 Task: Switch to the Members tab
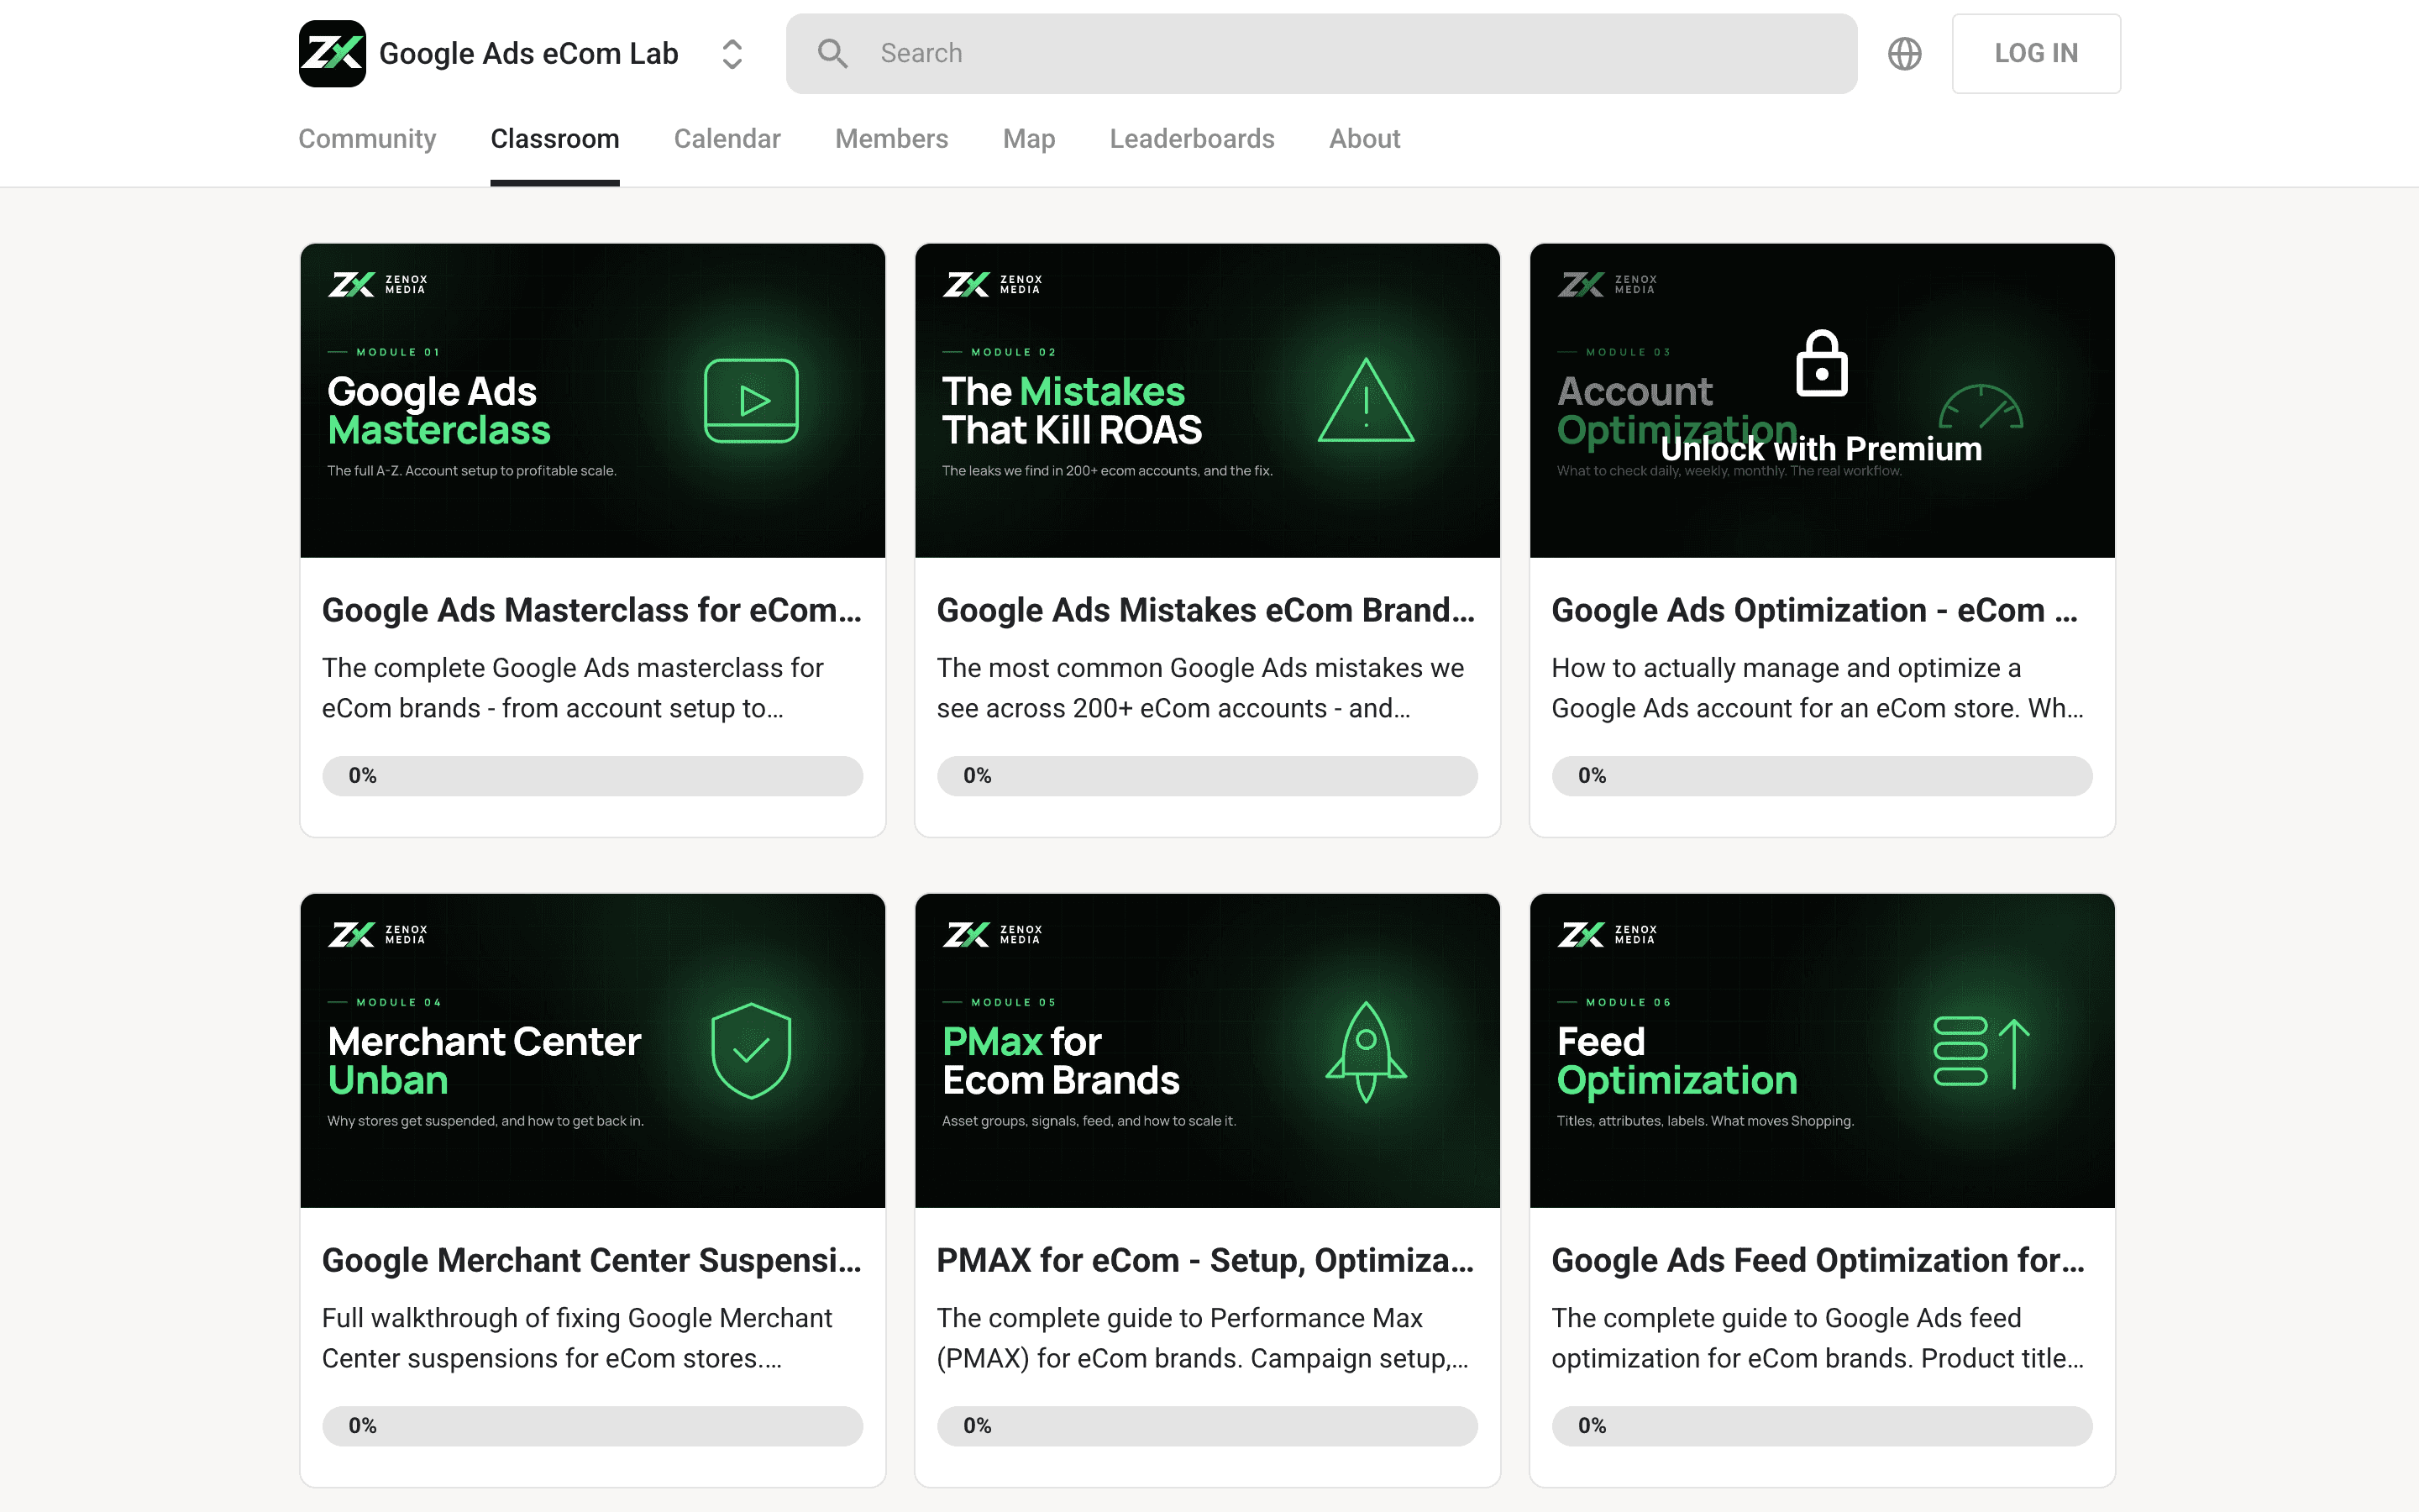(892, 139)
